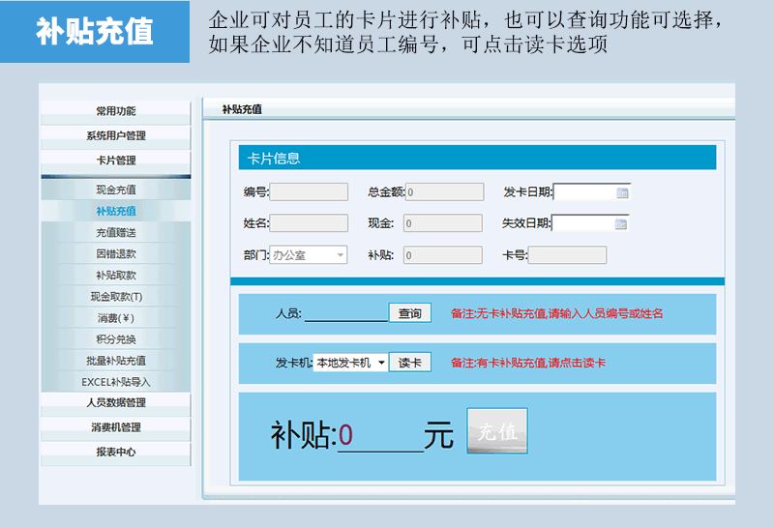This screenshot has height=527, width=774.
Task: Click the 查询 button
Action: coord(409,313)
